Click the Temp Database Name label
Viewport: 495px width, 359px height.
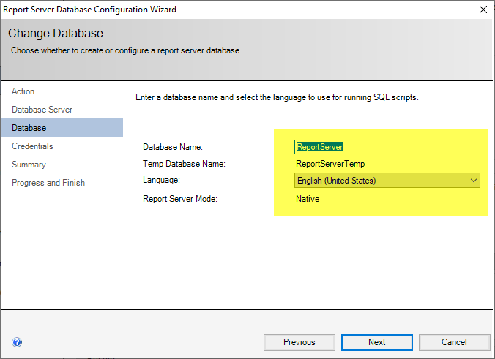tap(183, 164)
